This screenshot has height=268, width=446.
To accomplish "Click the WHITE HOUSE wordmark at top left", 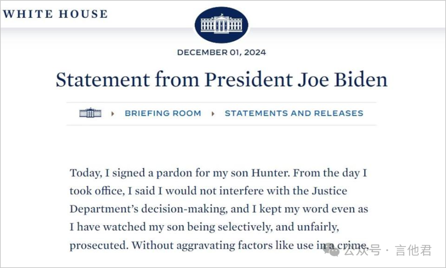I will click(x=55, y=14).
